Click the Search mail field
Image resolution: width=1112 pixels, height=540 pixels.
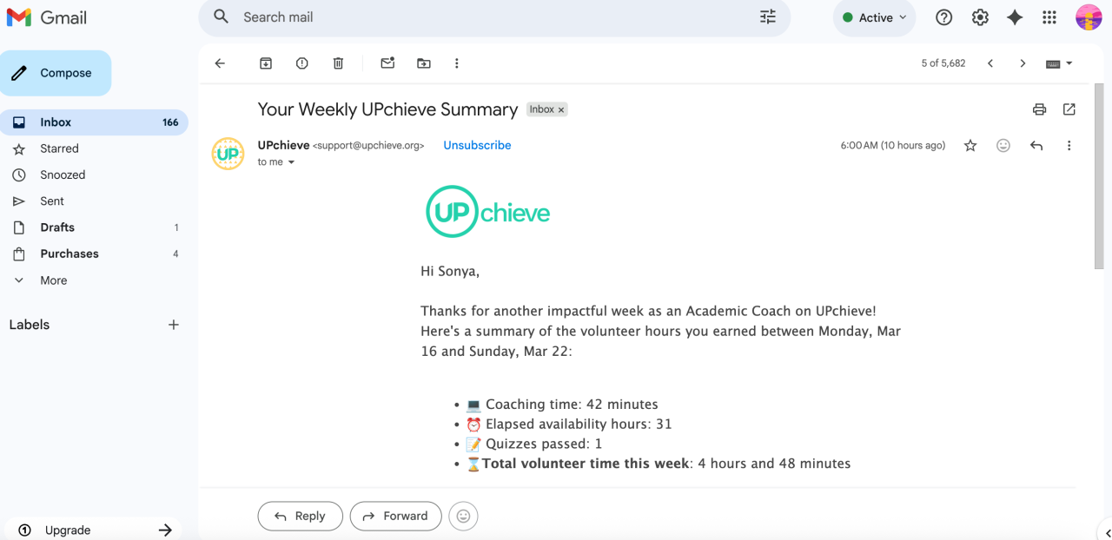click(494, 17)
